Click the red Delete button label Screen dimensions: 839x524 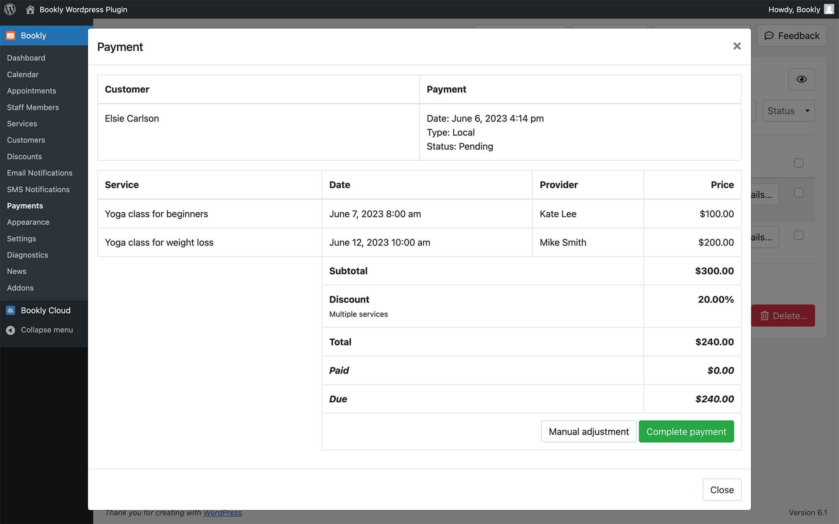point(790,316)
